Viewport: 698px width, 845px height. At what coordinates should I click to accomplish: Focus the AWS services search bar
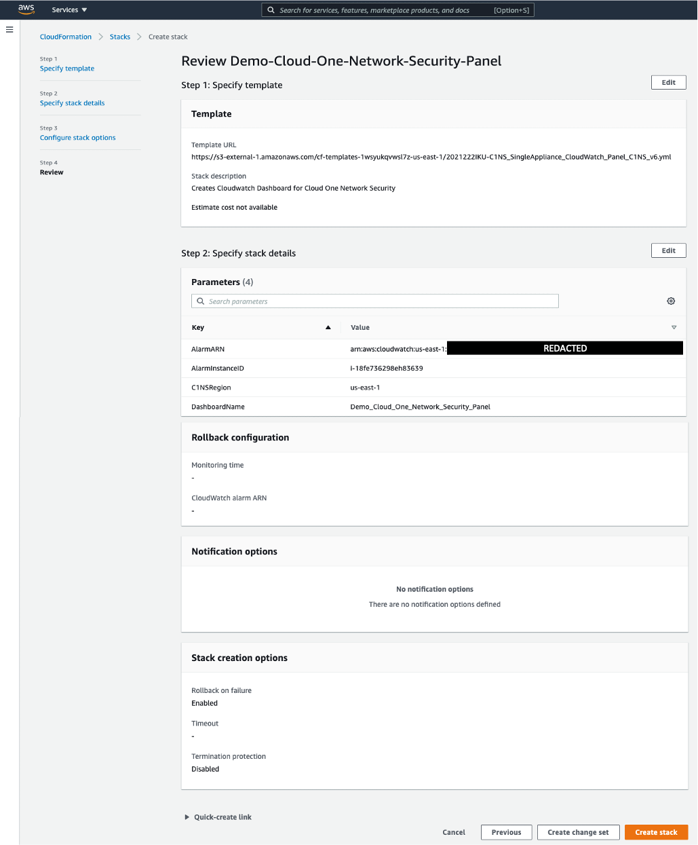(398, 10)
